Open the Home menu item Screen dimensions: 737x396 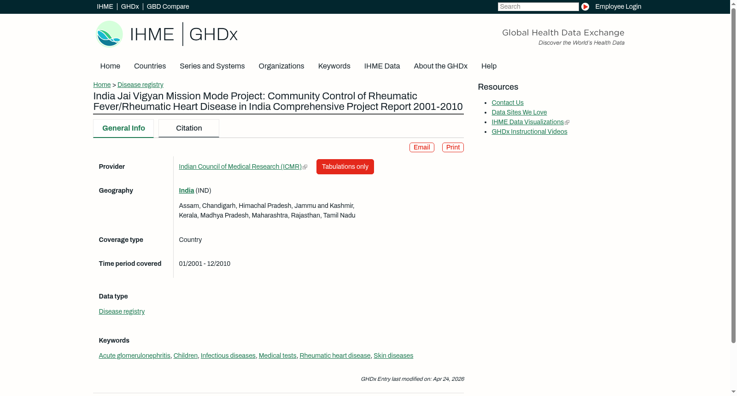[110, 66]
